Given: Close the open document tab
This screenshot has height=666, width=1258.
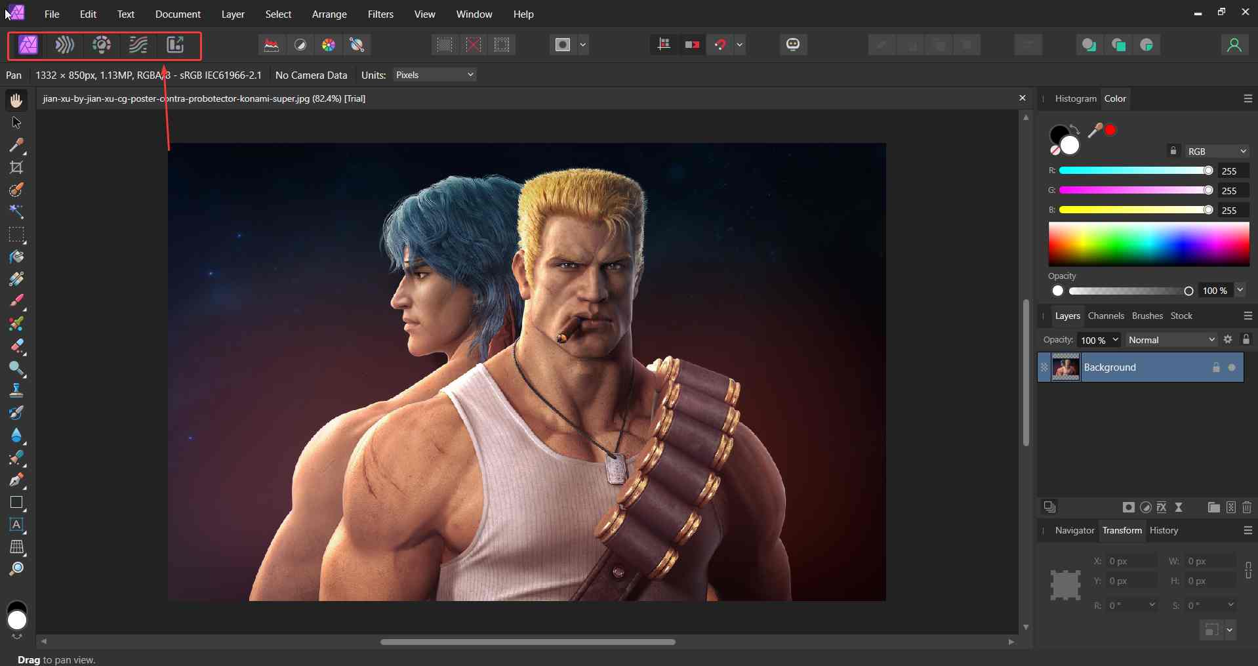Looking at the screenshot, I should pos(1022,98).
